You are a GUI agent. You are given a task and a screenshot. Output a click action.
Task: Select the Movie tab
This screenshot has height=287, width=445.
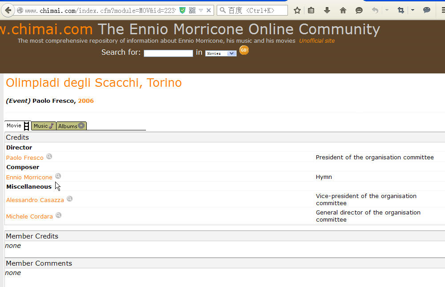point(18,126)
